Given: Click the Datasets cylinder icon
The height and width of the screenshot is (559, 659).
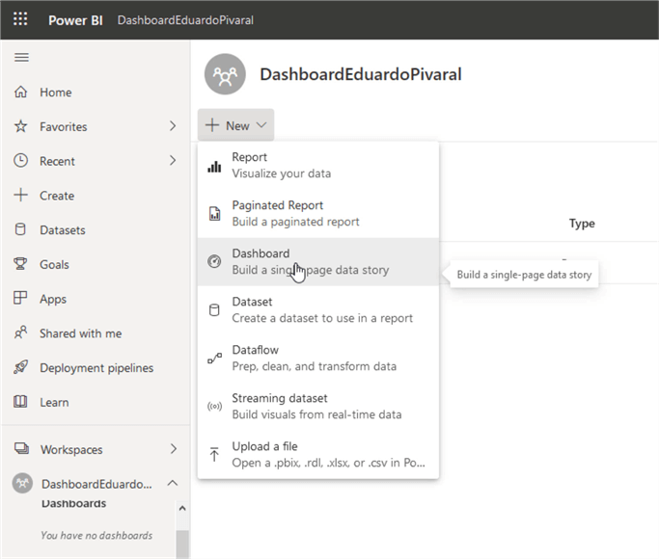Looking at the screenshot, I should [x=20, y=230].
